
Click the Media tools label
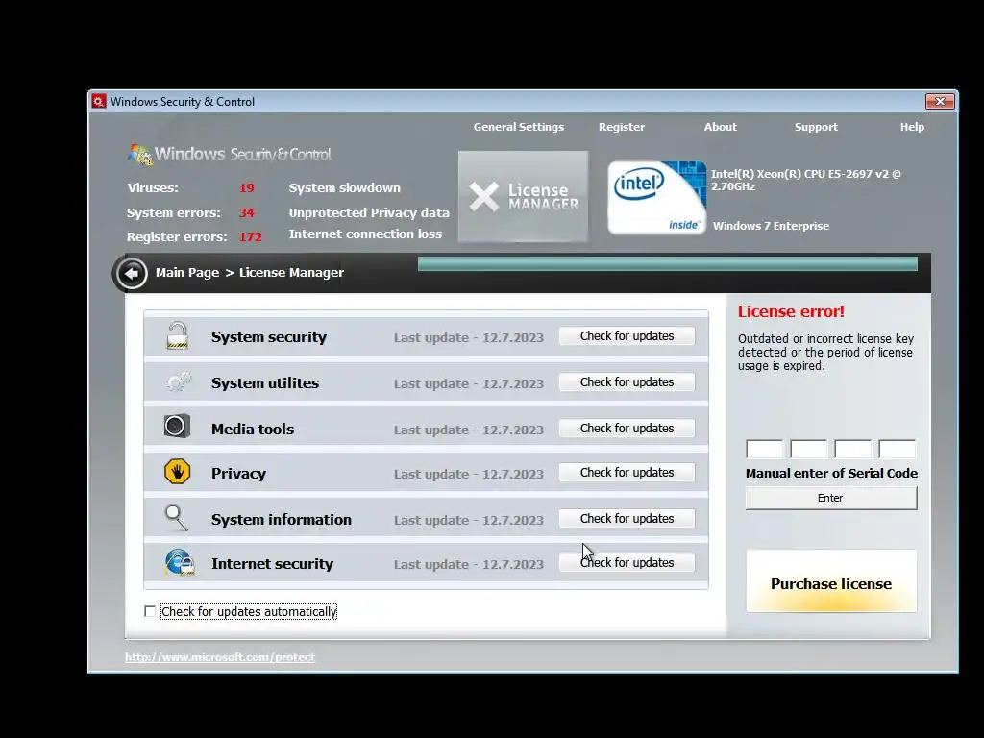pyautogui.click(x=253, y=430)
